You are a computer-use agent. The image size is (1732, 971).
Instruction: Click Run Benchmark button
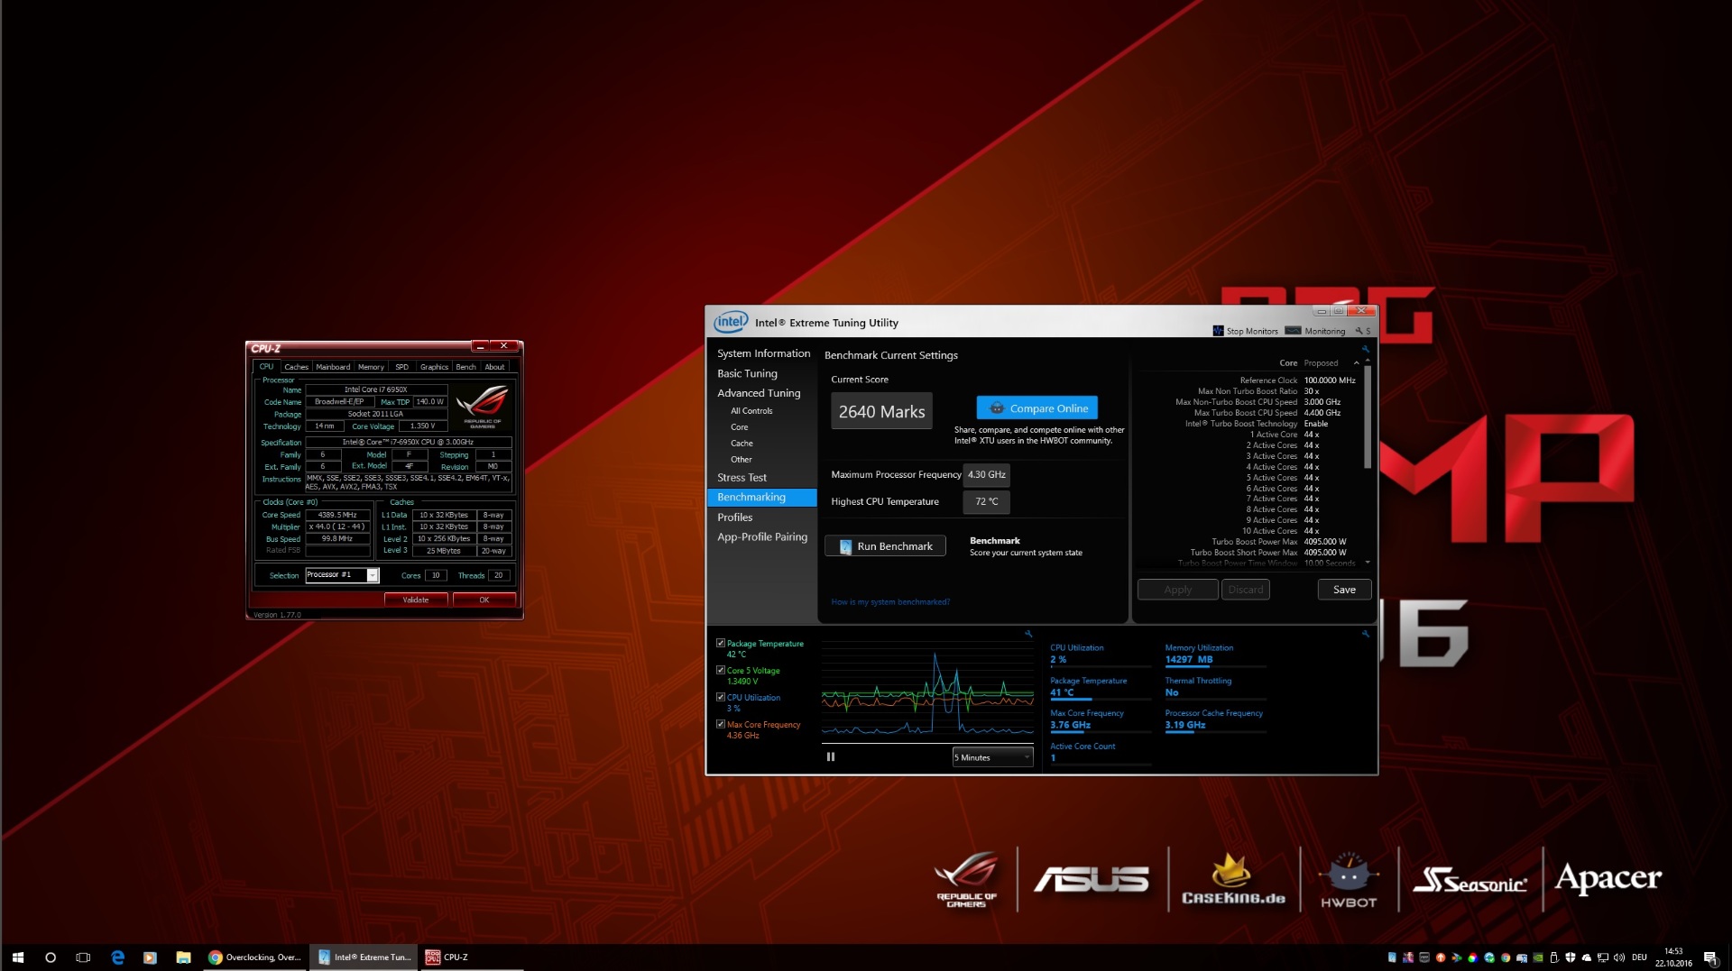pos(885,546)
